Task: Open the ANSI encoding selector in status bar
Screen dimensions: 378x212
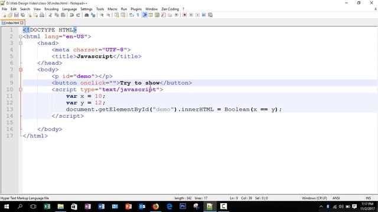Action: pyautogui.click(x=336, y=198)
